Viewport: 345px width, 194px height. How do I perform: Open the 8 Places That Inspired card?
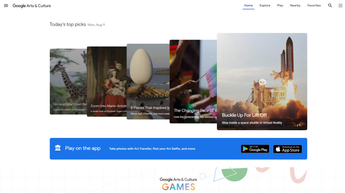(x=148, y=81)
